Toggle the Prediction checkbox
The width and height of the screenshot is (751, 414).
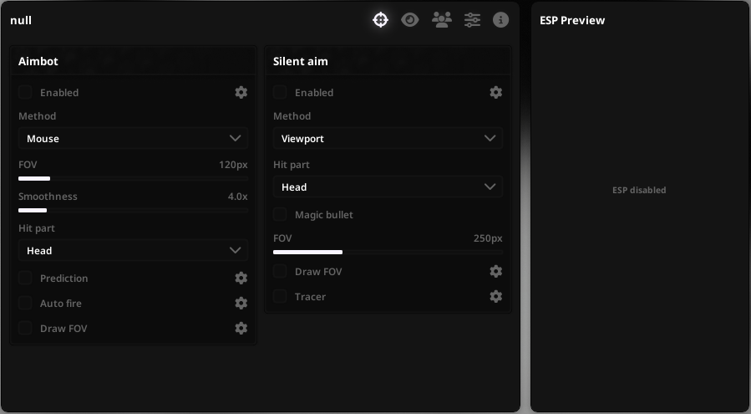25,278
